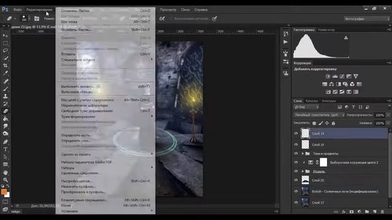392x220 pixels.
Task: Switch to the Контуры tab
Action: point(329,101)
